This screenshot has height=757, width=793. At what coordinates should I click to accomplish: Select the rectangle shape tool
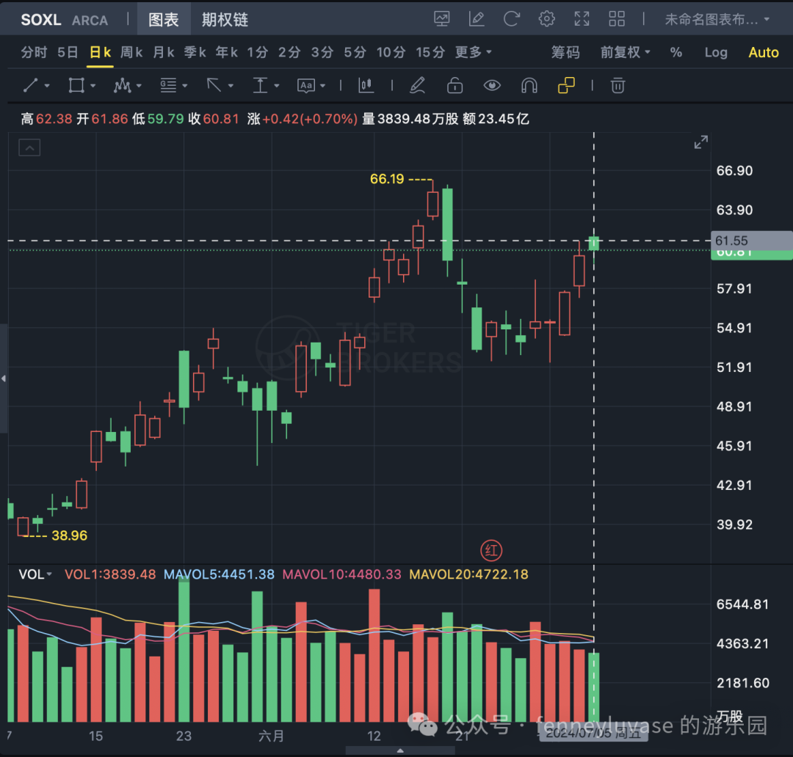click(76, 85)
